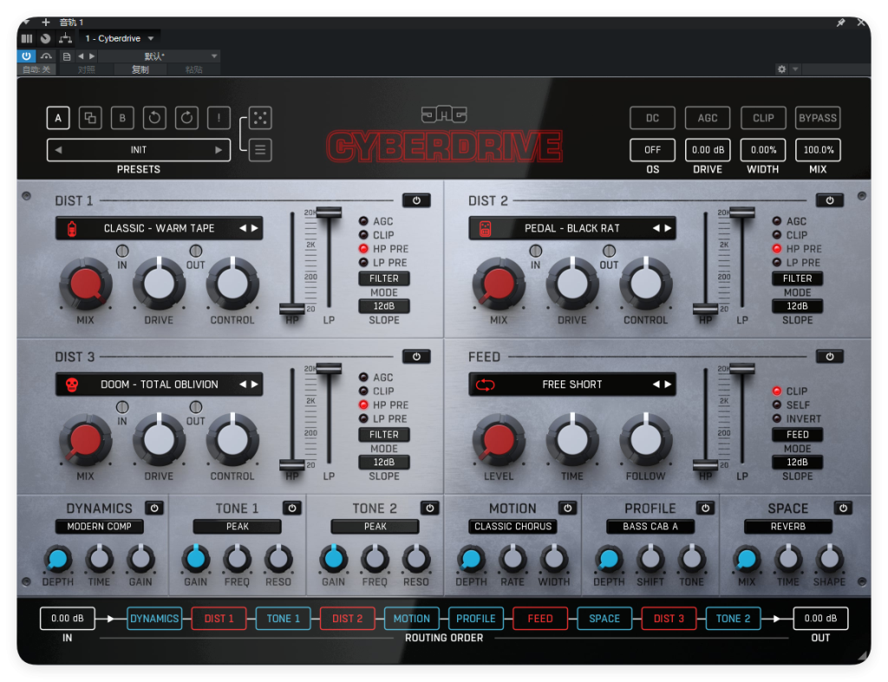This screenshot has height=682, width=888.
Task: Click DIST 2 12dB slope button
Action: tap(797, 306)
